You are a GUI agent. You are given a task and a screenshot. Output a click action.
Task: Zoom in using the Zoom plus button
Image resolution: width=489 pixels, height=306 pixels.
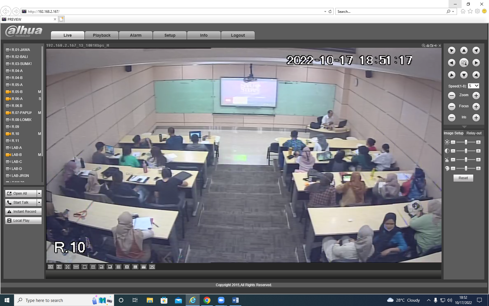[476, 95]
